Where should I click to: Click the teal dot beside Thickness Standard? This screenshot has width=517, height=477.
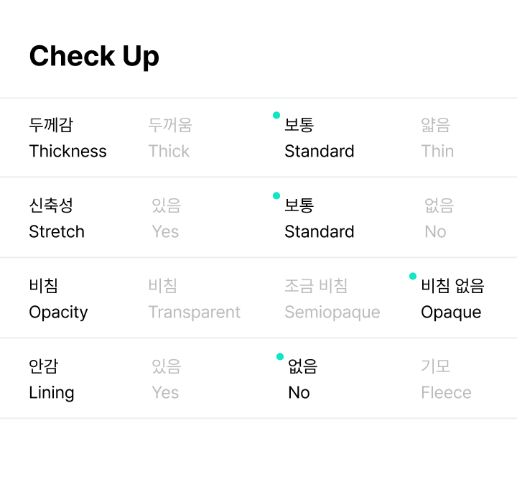click(276, 115)
